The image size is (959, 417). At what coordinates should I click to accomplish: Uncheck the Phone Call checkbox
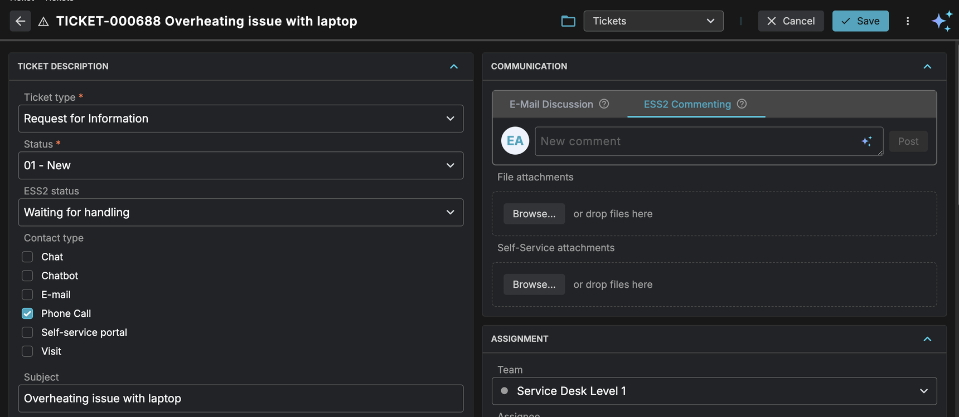point(27,313)
